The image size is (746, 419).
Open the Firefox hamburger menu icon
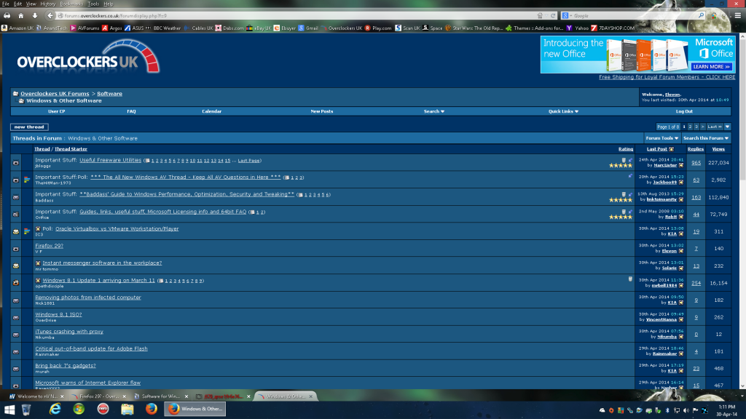point(738,16)
